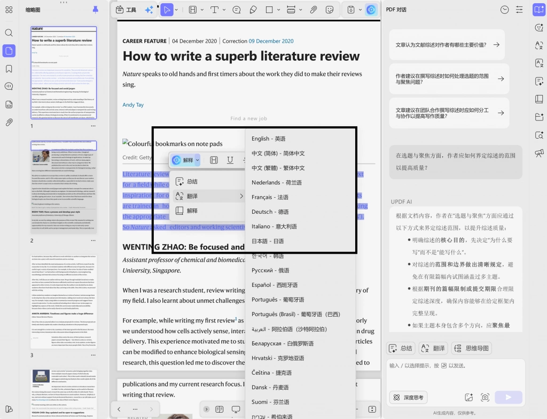547x419 pixels.
Task: Open the attachments panel via the paperclip icon
Action: coord(9,122)
